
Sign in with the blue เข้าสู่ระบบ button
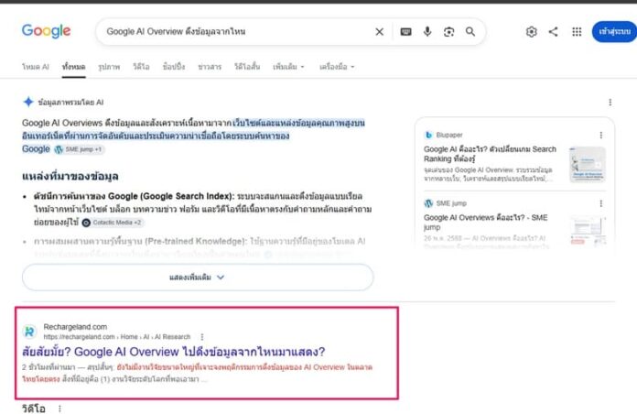pyautogui.click(x=614, y=32)
